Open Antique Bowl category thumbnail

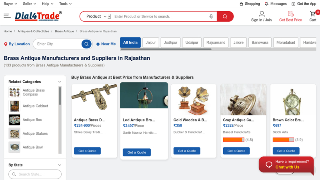14,147
